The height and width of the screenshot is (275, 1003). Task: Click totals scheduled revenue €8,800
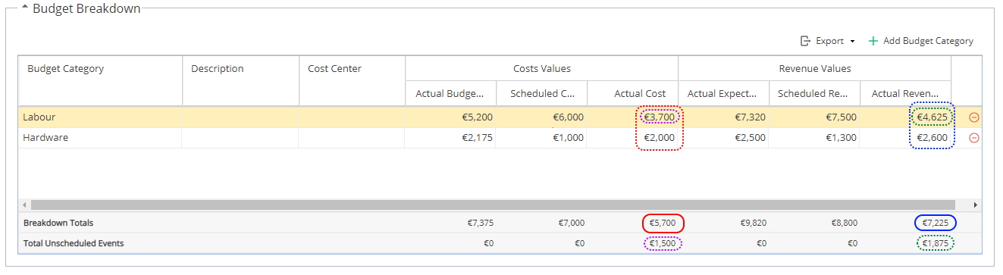pos(844,223)
